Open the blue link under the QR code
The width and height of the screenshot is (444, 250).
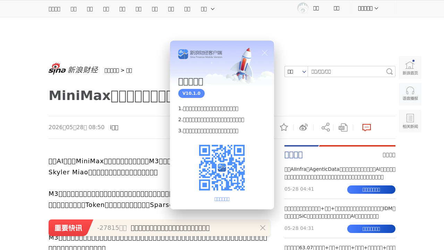(222, 199)
